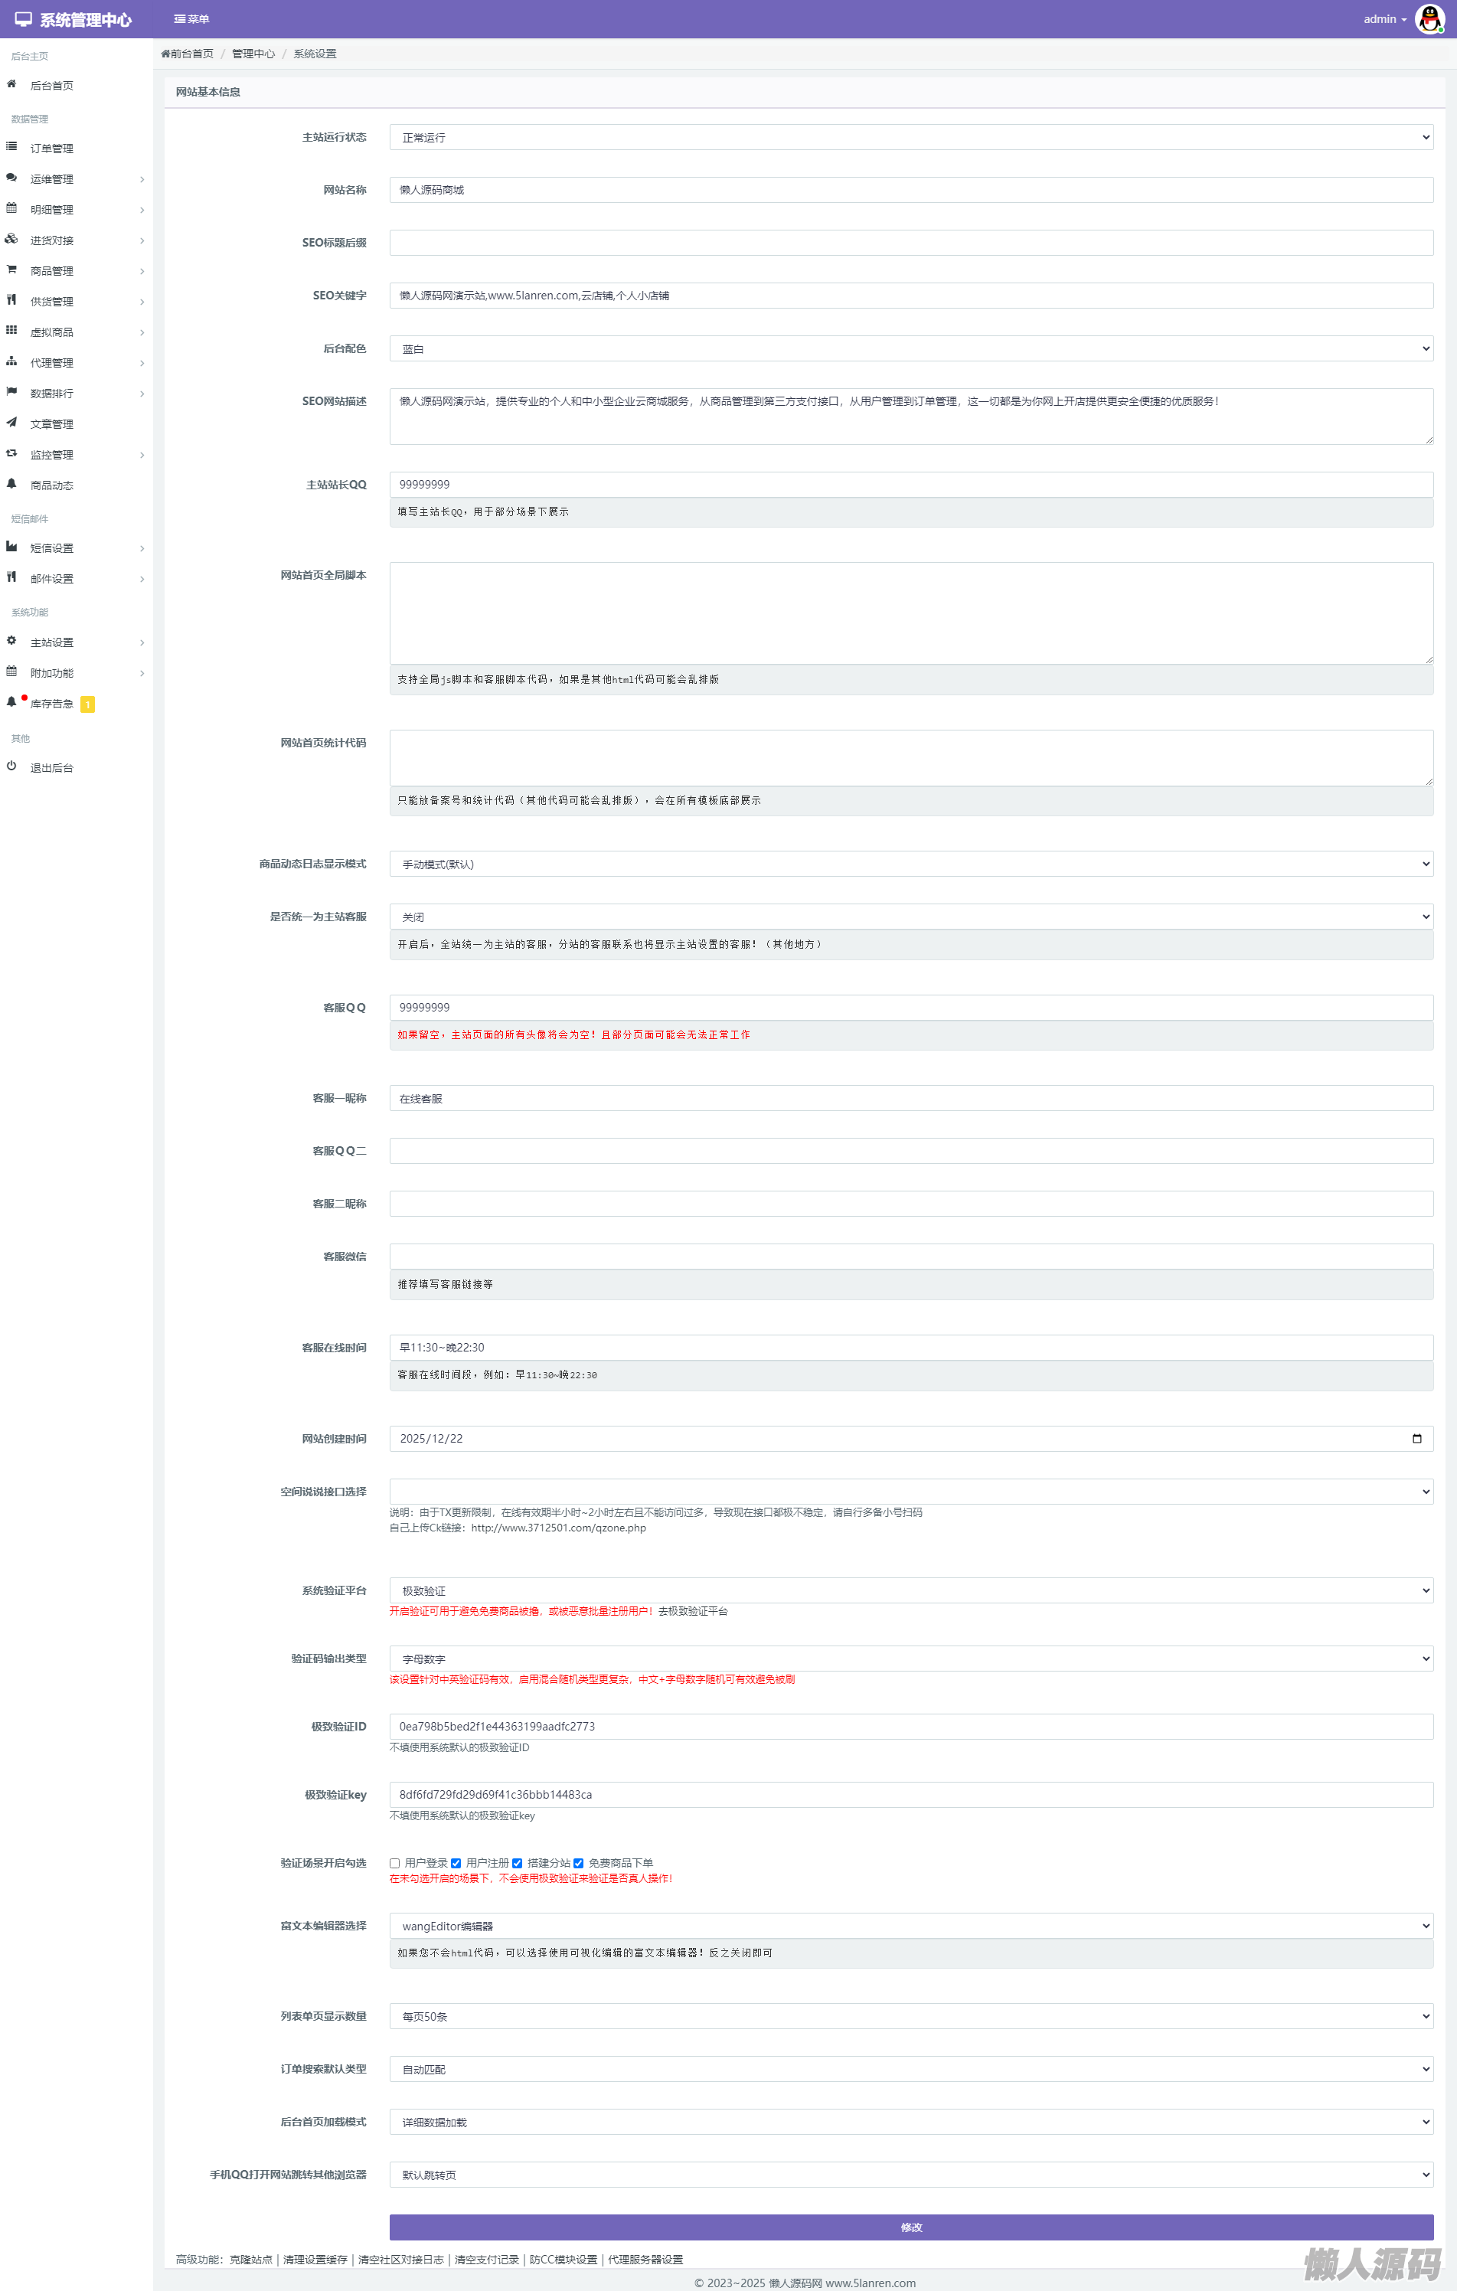Open the admin user dropdown in header
1457x2291 pixels.
[1385, 19]
